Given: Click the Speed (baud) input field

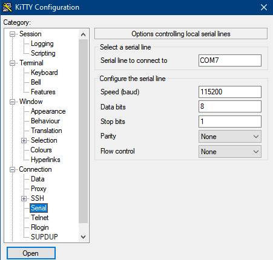Looking at the screenshot, I should 230,92.
